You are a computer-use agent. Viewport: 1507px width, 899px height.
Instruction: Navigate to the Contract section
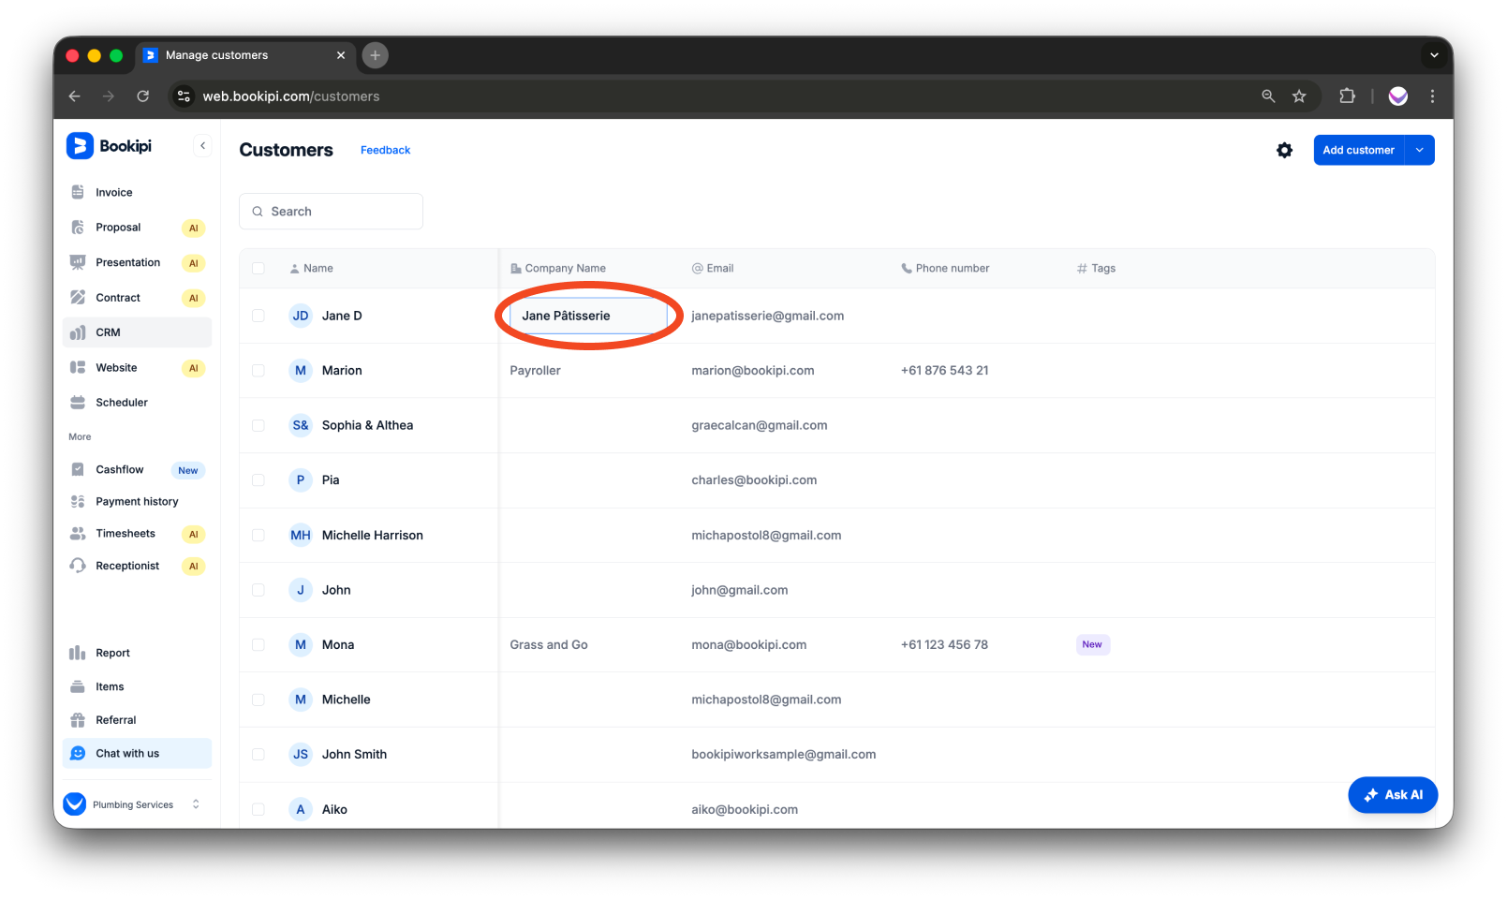click(x=118, y=297)
